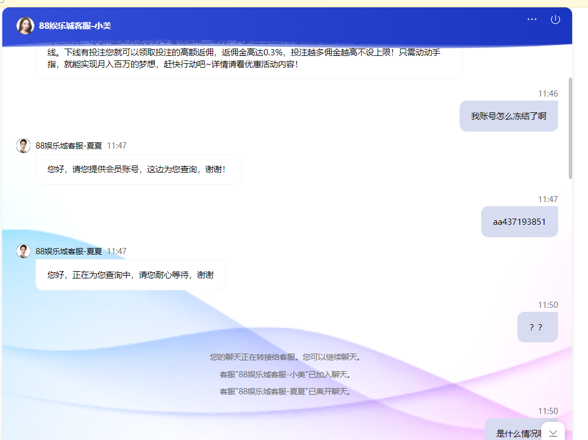
Task: Open the three-dots more options menu
Action: point(532,19)
